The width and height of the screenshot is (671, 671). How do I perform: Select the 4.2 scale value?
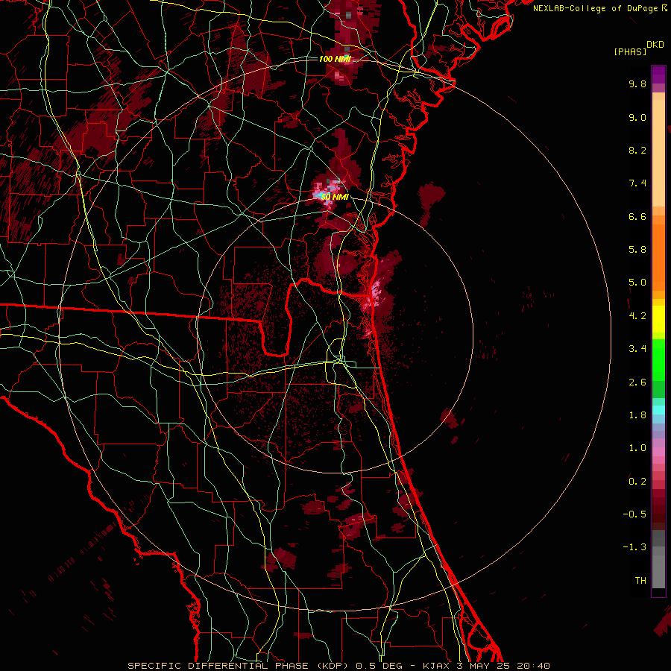pyautogui.click(x=637, y=316)
